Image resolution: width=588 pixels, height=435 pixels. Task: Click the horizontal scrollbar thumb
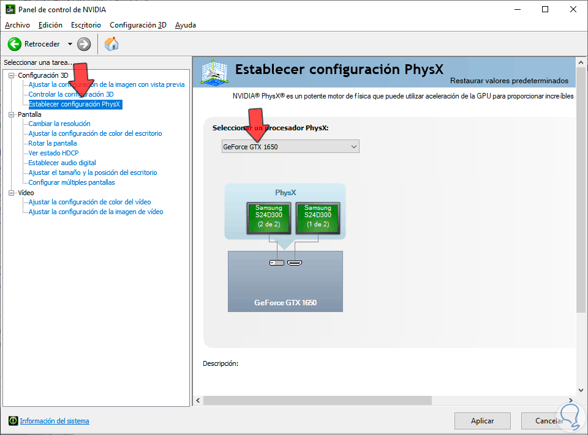coord(317,401)
